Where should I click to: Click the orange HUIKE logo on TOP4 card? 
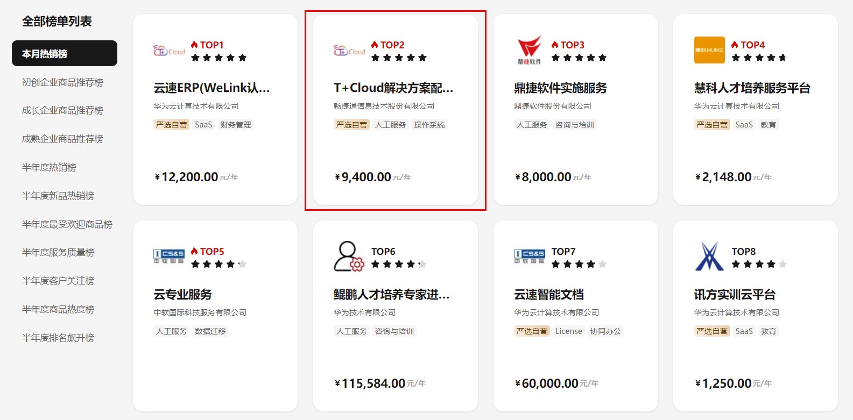pyautogui.click(x=709, y=50)
